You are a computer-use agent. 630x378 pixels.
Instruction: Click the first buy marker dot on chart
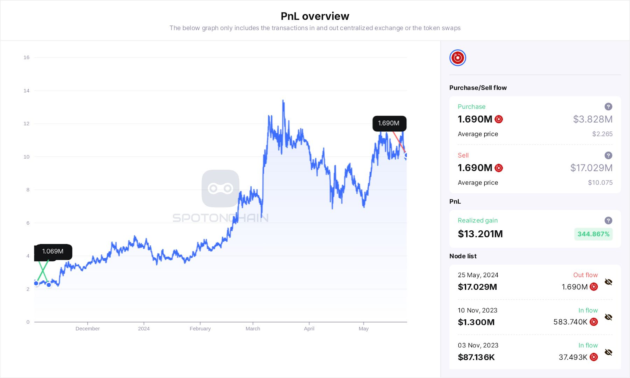point(36,283)
